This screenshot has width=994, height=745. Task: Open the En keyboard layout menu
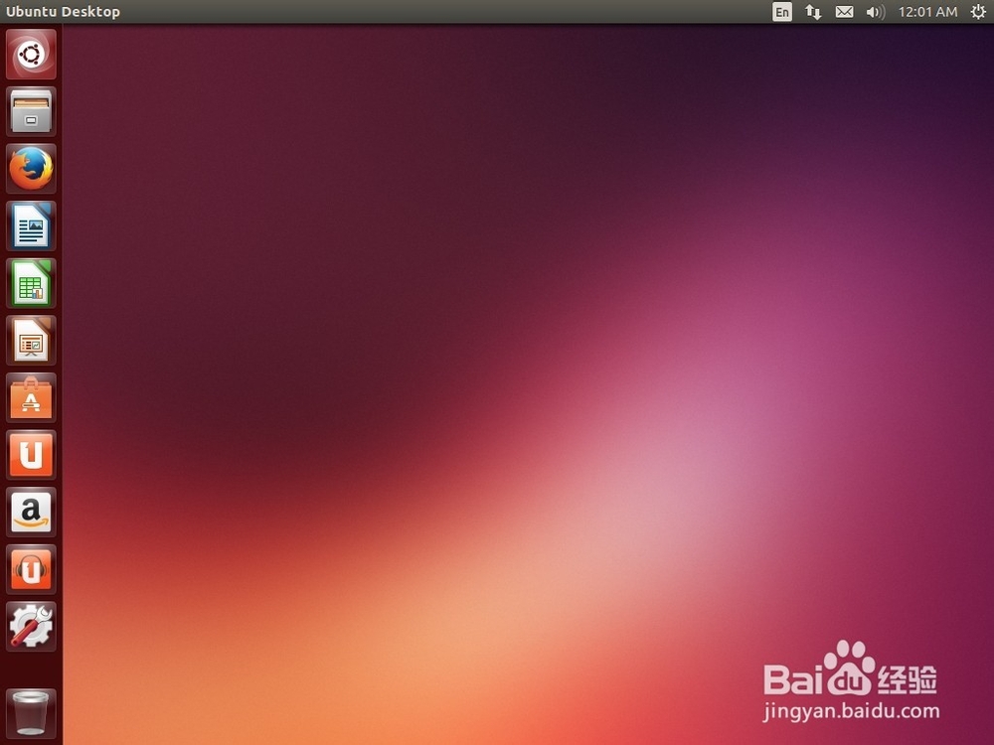(782, 12)
